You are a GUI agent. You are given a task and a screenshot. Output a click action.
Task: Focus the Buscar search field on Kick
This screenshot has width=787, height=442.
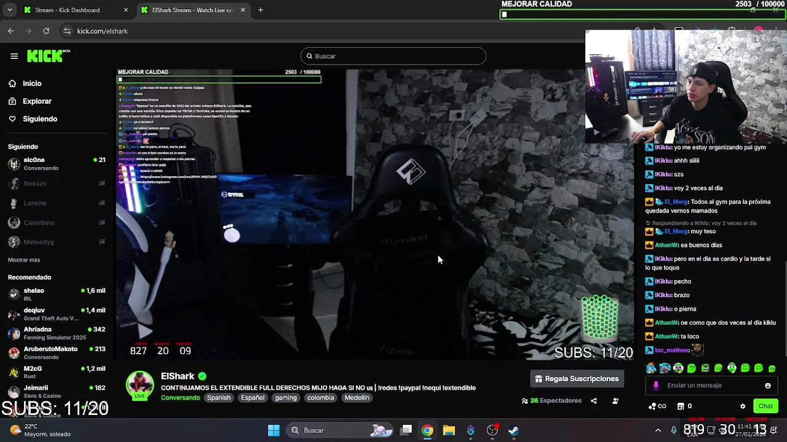(x=393, y=56)
